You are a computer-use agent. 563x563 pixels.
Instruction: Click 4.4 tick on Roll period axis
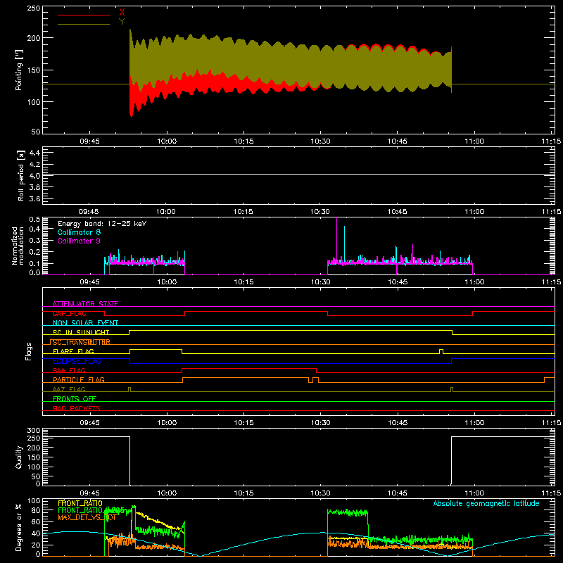34,153
